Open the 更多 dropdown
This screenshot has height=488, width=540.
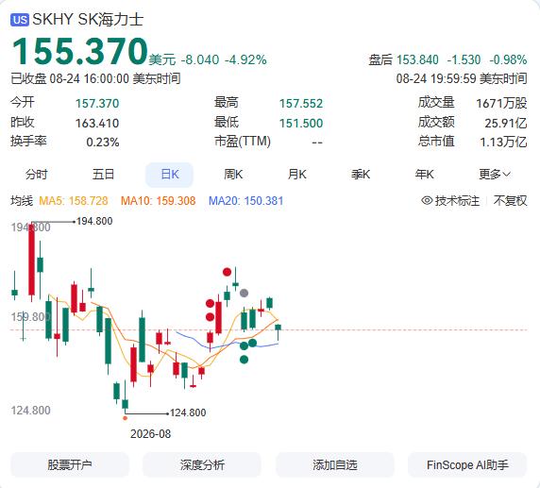pyautogui.click(x=494, y=175)
